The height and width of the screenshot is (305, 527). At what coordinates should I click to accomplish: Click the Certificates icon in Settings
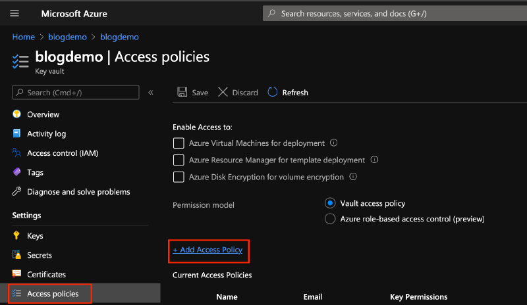tap(16, 274)
